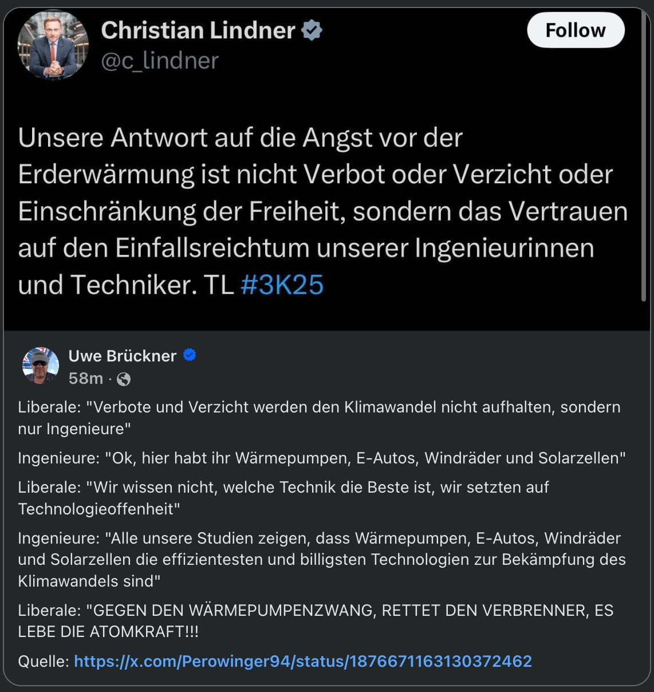The height and width of the screenshot is (692, 654).
Task: Click the all-caps "GEGEN DEN WÄRMEPUMPENZWANG" line
Action: (316, 620)
